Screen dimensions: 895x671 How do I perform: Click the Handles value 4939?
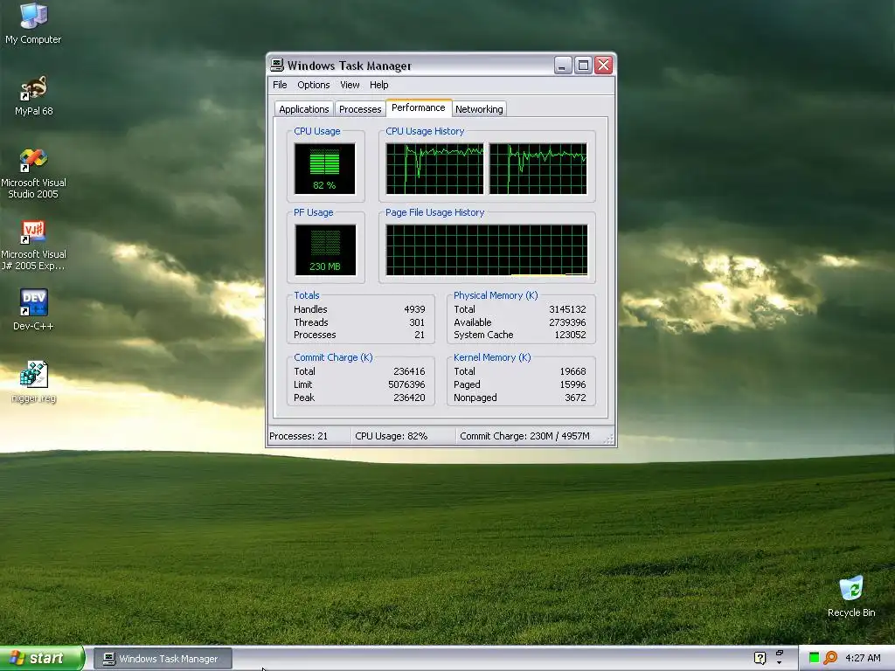click(414, 309)
